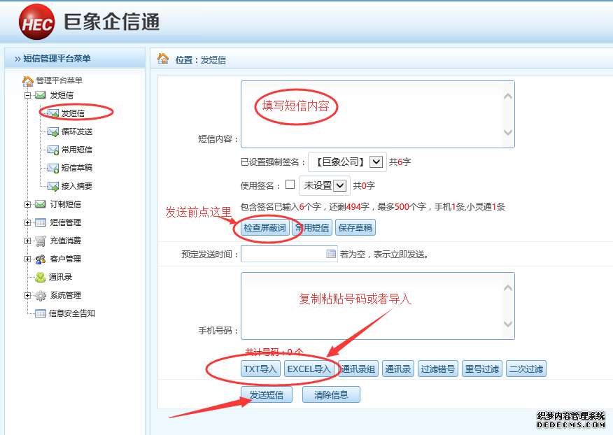Click into the 手机号码 text area
Image resolution: width=613 pixels, height=435 pixels.
pyautogui.click(x=371, y=306)
